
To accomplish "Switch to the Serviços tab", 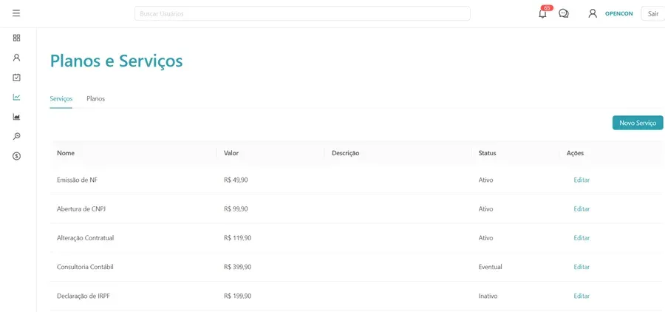I will point(61,99).
